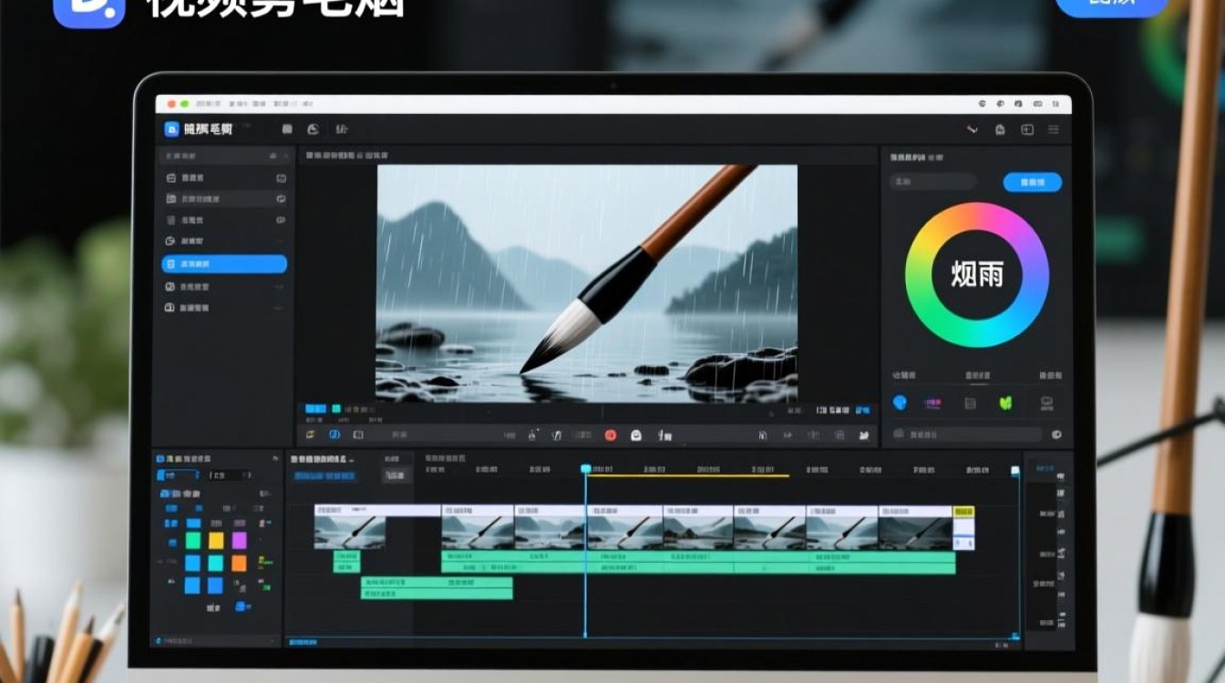Viewport: 1225px width, 683px height.
Task: Switch to the rightmost tab below the color wheel
Action: 1050,375
